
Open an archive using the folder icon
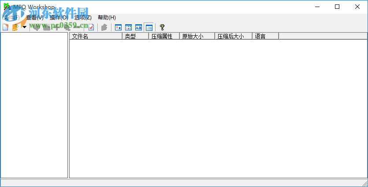tap(15, 27)
